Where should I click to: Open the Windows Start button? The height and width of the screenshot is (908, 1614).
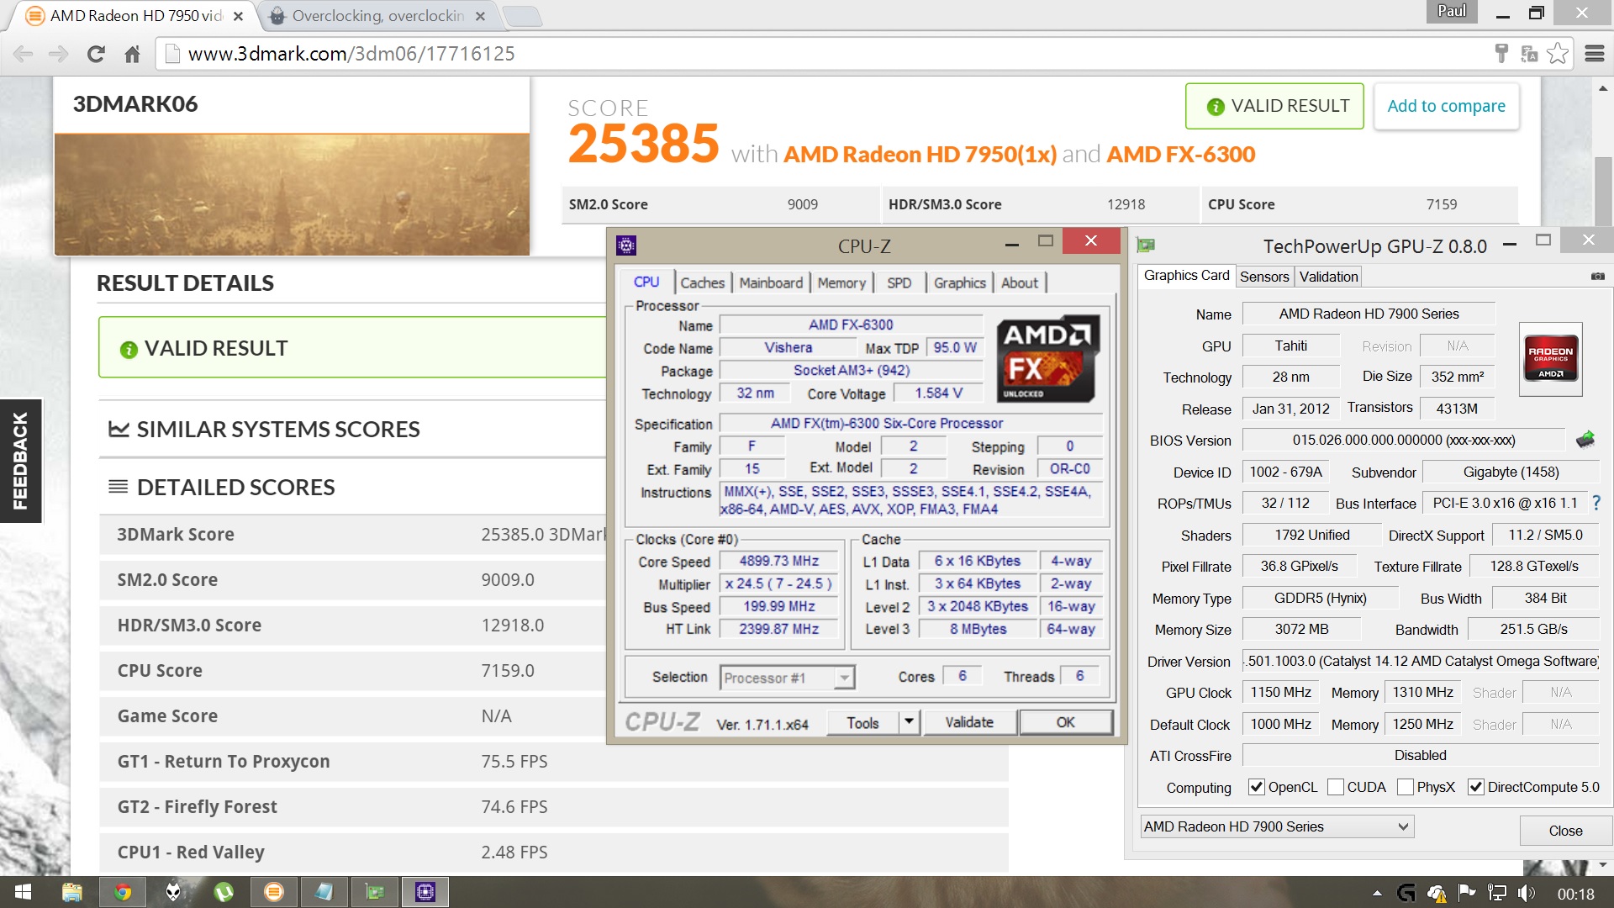pos(23,891)
